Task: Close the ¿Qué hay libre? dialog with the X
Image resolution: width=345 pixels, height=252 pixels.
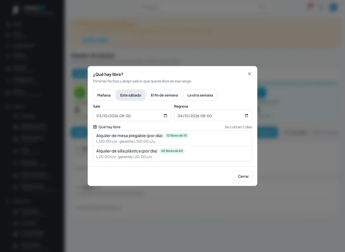Action: [250, 74]
